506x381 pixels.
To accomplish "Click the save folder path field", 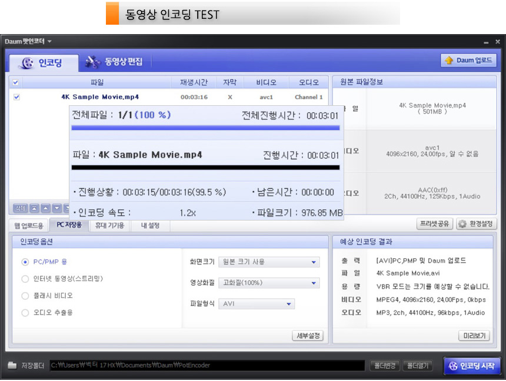I will point(207,366).
